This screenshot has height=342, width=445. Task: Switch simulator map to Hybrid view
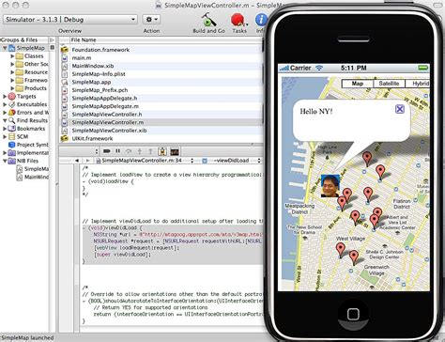418,84
